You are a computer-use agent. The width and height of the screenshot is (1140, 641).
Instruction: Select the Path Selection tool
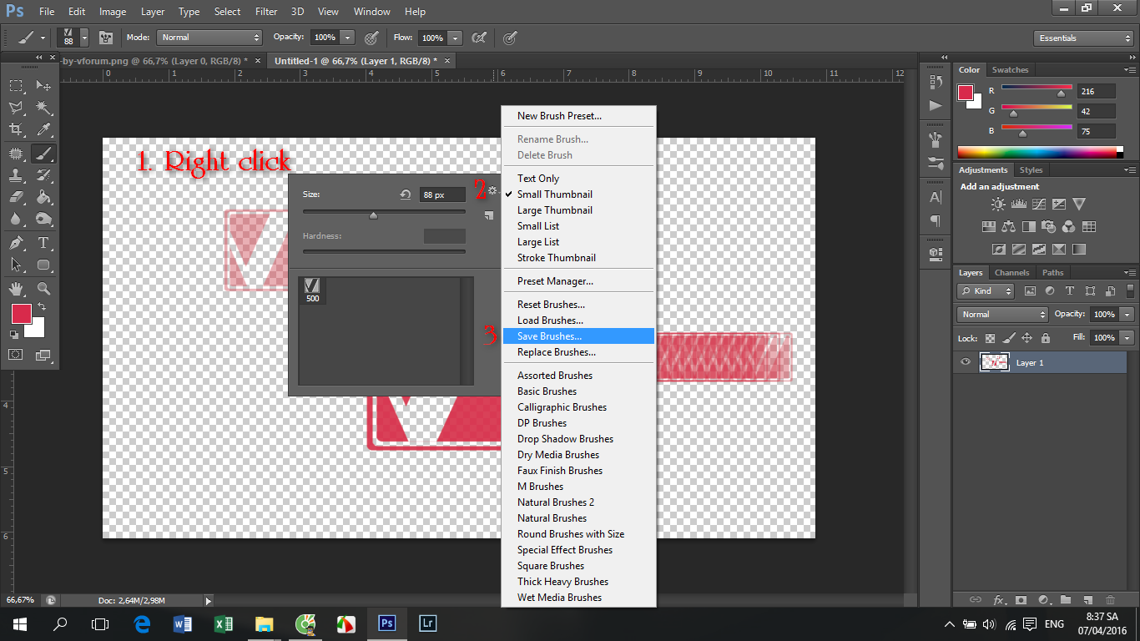coord(16,265)
